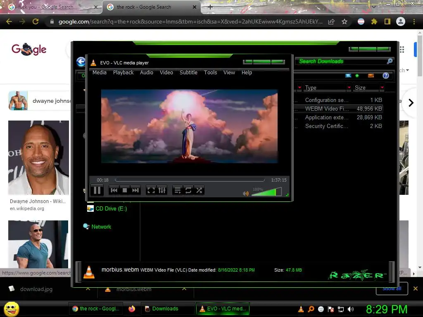423x317 pixels.
Task: Open Chrome extensions puzzle icon
Action: [374, 21]
